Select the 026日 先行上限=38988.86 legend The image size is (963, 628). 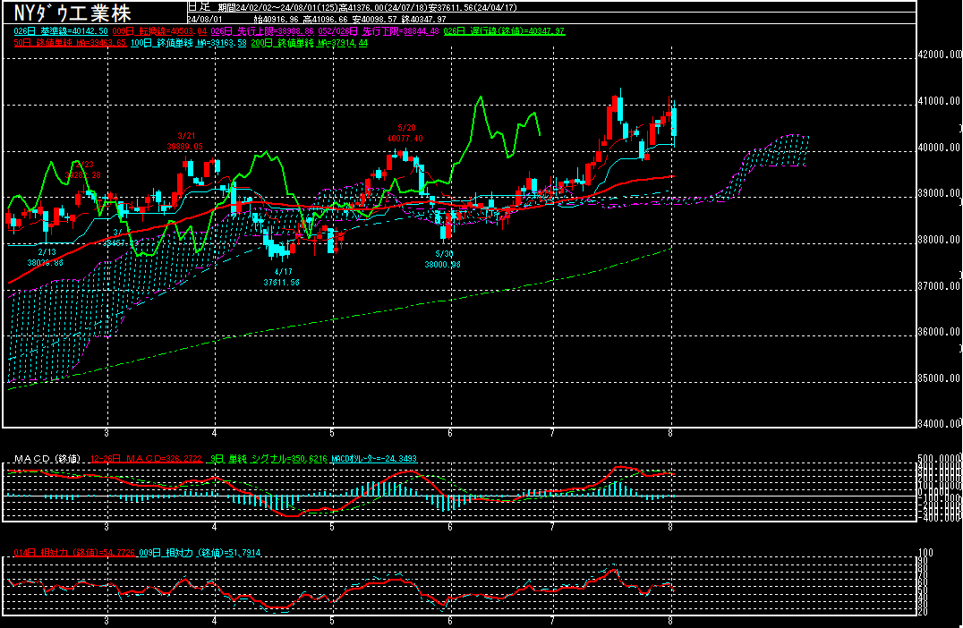(x=262, y=31)
